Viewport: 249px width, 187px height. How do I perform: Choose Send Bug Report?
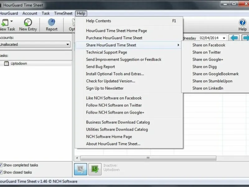pos(129,67)
